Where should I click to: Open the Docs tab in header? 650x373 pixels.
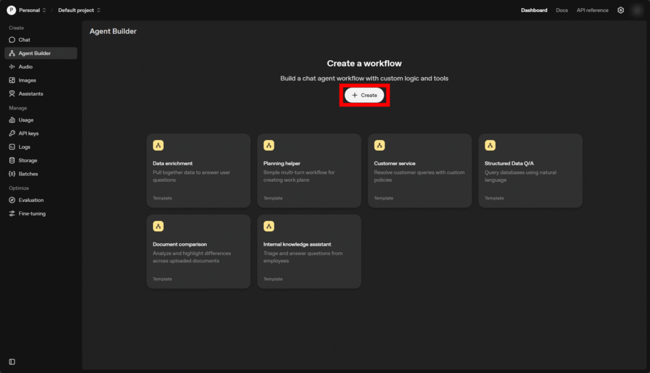tap(562, 10)
